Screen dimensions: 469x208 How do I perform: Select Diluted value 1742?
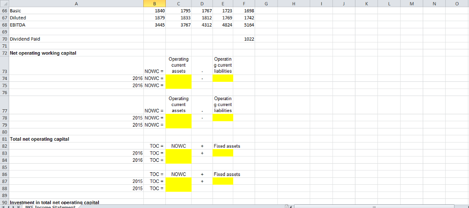coord(244,18)
